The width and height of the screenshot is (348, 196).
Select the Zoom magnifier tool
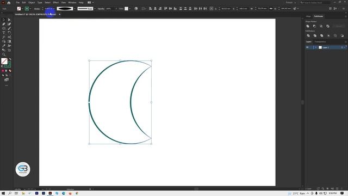point(4,54)
